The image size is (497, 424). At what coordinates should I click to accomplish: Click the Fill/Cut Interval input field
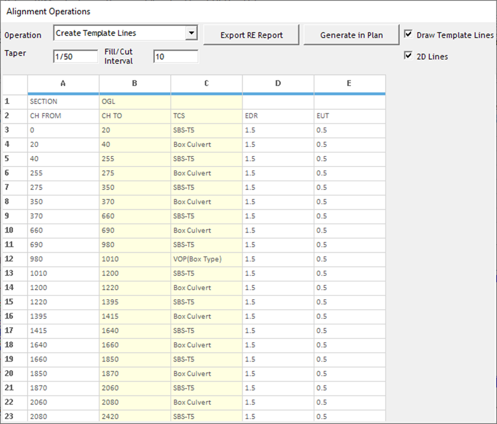[176, 57]
